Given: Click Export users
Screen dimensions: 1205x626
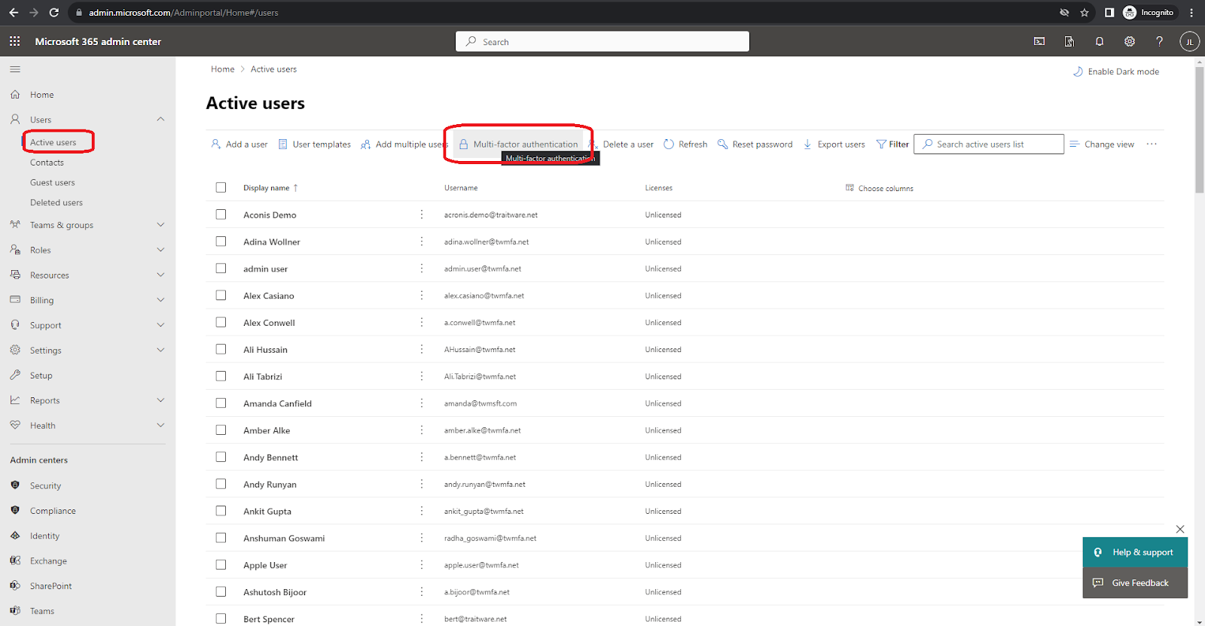Looking at the screenshot, I should coord(834,144).
